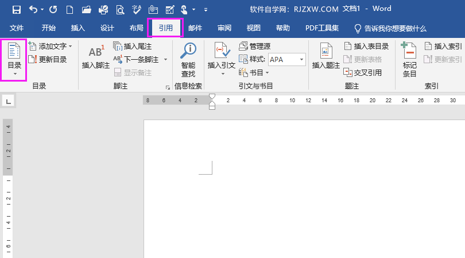Click the Quick Print printer icon
The height and width of the screenshot is (258, 465).
[x=103, y=10]
